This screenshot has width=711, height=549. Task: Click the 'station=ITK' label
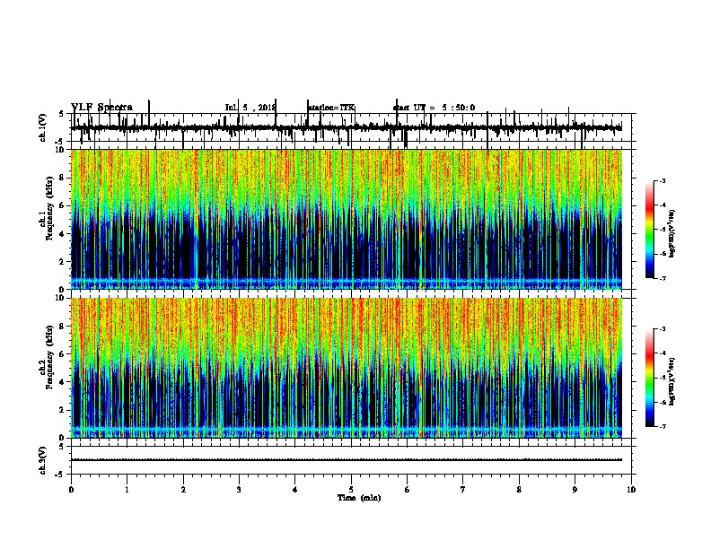click(x=331, y=108)
